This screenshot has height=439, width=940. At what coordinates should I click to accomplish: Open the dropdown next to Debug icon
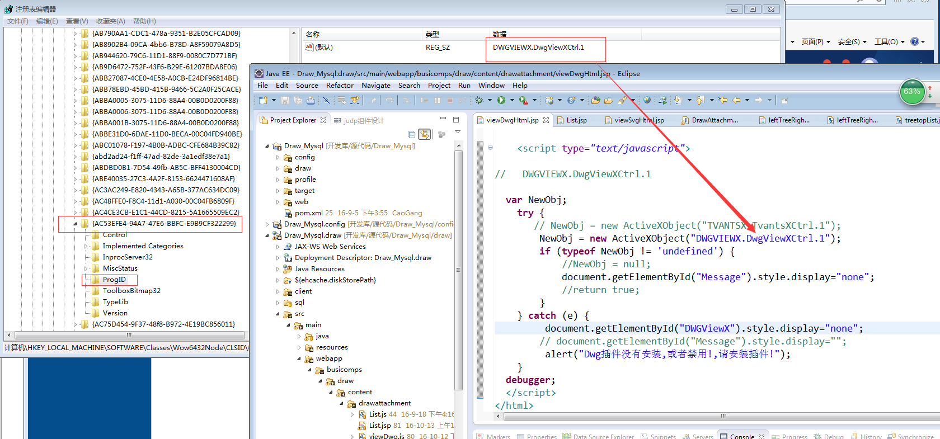click(490, 100)
